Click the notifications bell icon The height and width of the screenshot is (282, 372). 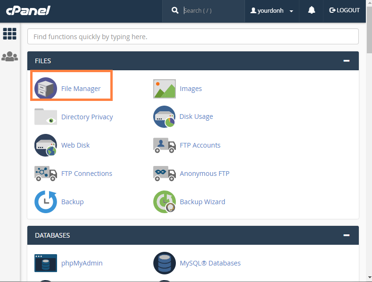tap(312, 10)
